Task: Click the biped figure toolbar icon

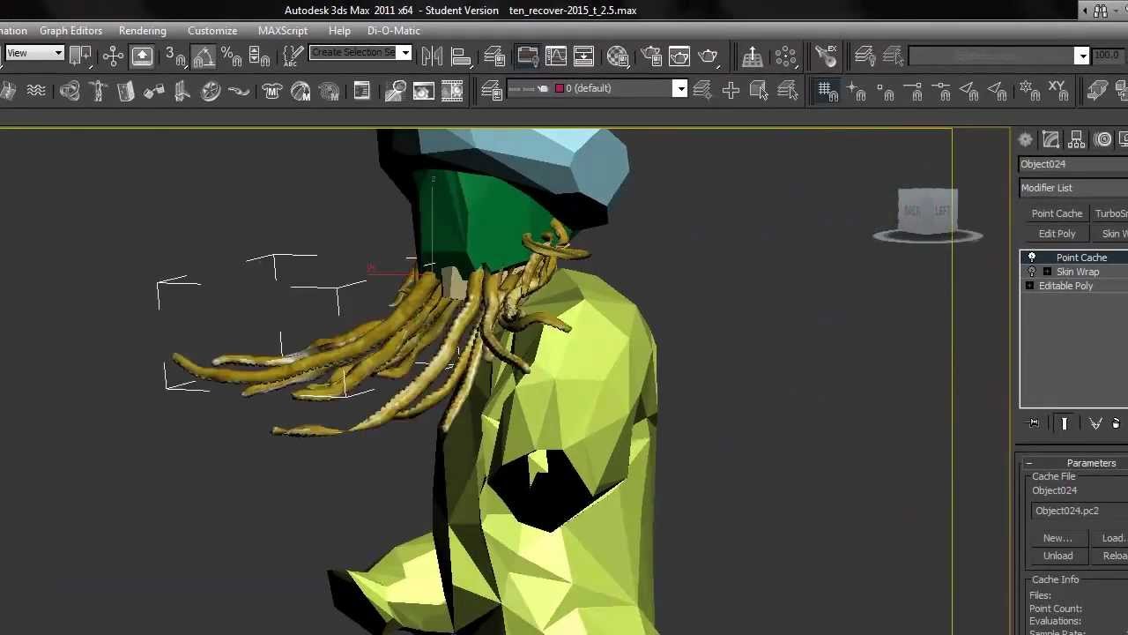Action: 98,90
